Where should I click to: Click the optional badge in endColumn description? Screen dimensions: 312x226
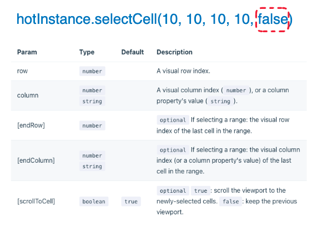173,150
